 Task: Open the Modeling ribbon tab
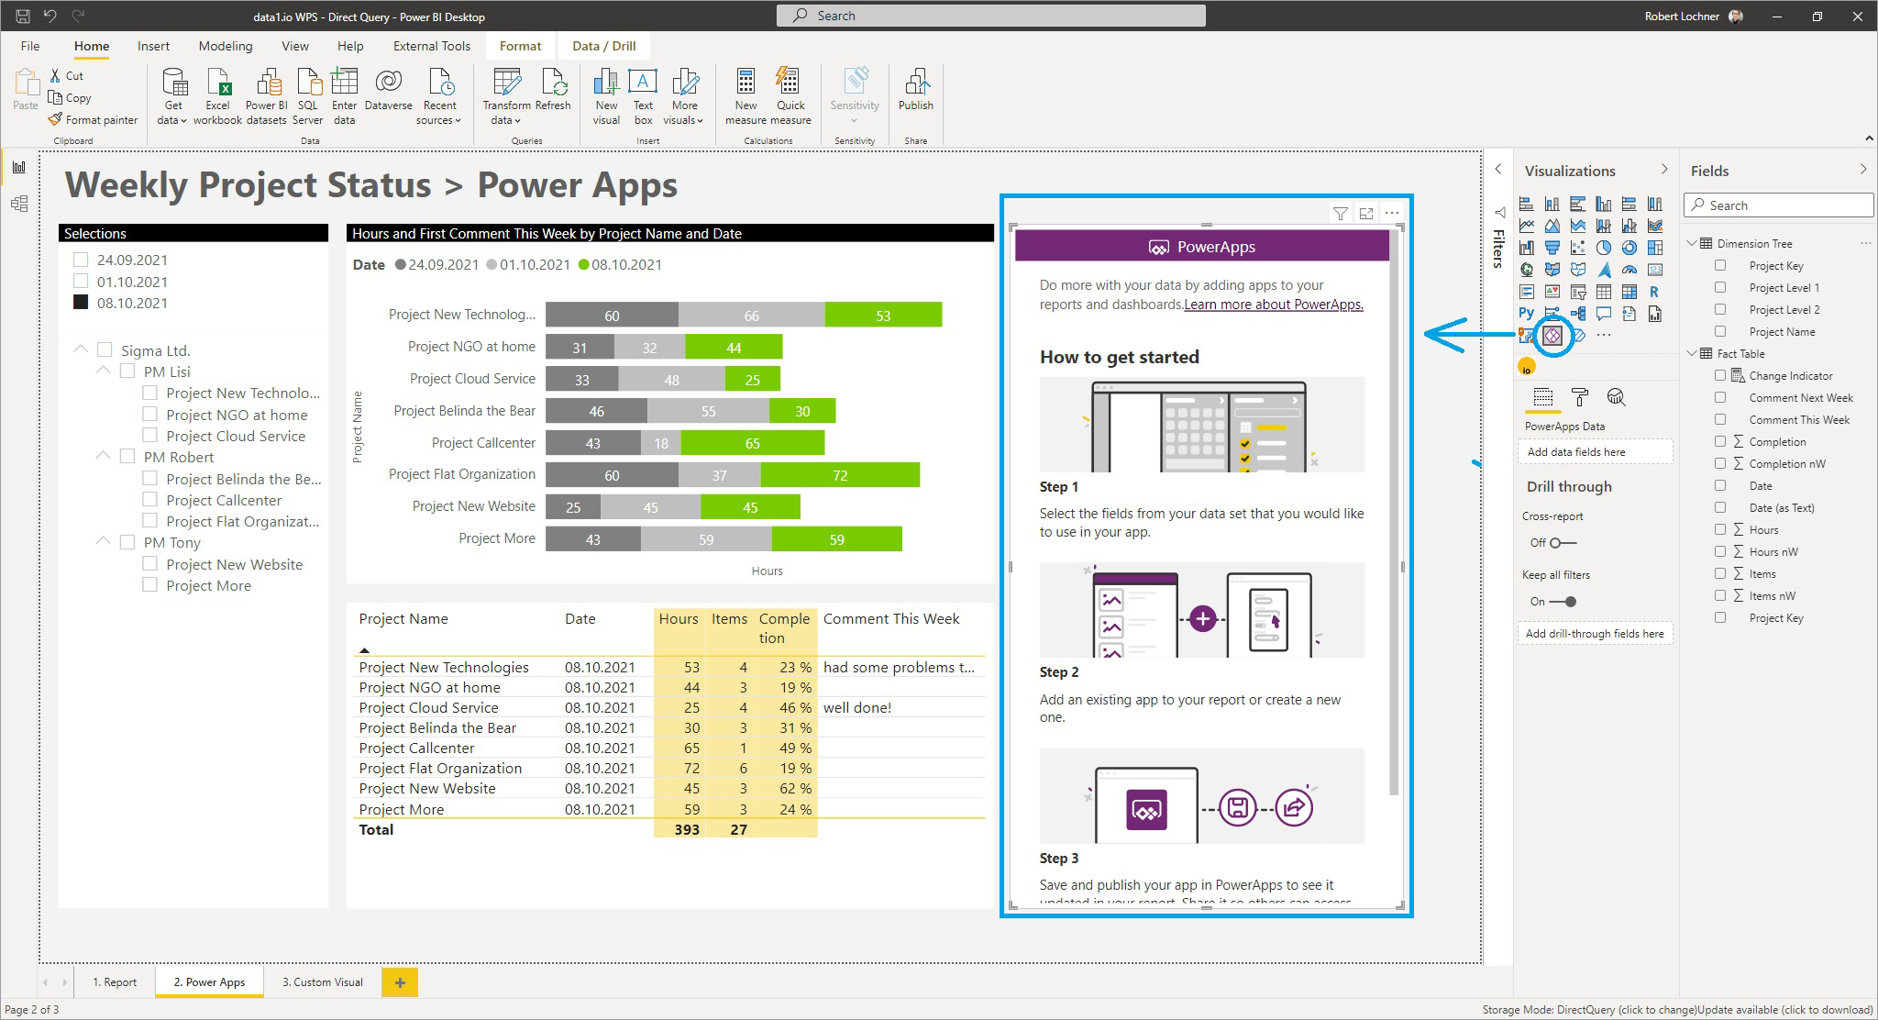[x=225, y=46]
